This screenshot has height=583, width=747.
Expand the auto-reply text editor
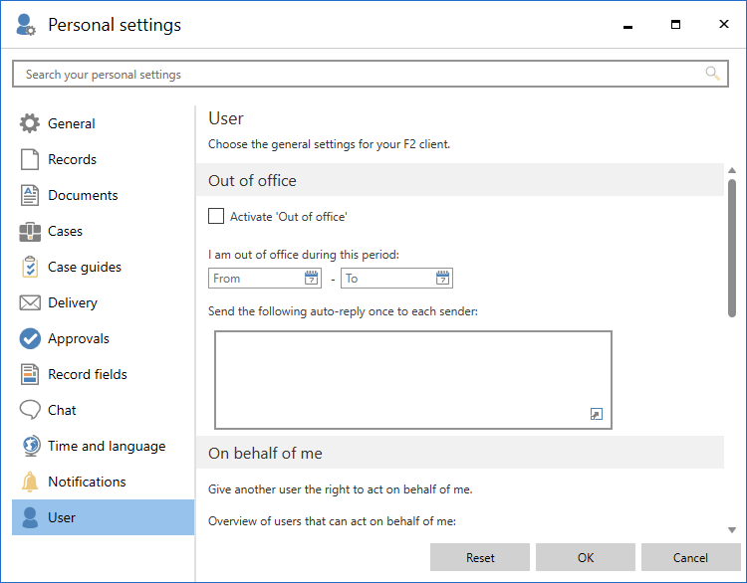(597, 414)
